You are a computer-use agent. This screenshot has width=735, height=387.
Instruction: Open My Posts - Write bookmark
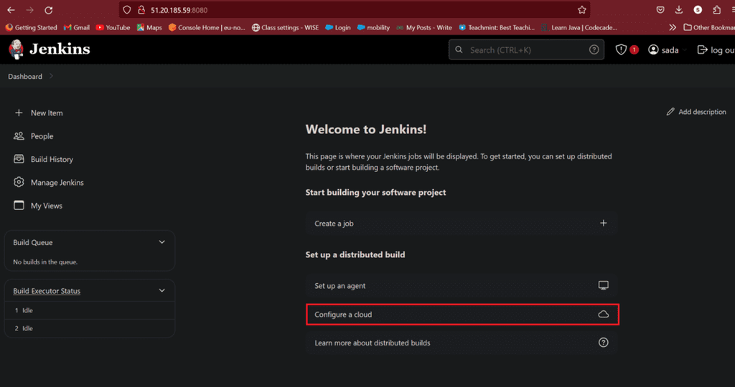point(424,28)
